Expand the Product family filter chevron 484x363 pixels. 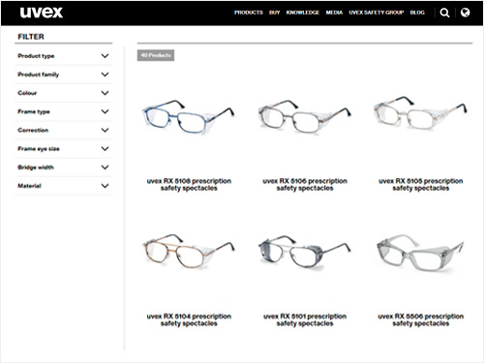(x=105, y=75)
